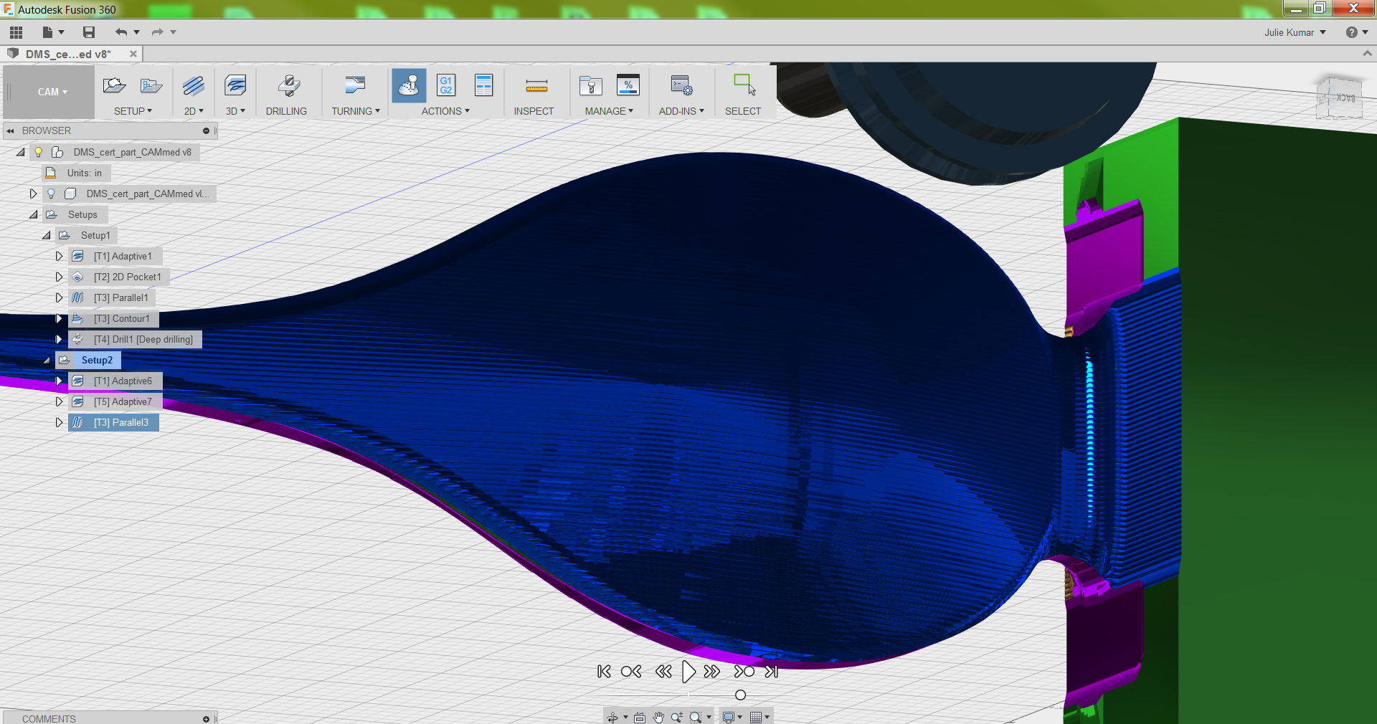Screen dimensions: 1377x724
Task: Collapse the Setup1 tree node
Action: tap(46, 235)
